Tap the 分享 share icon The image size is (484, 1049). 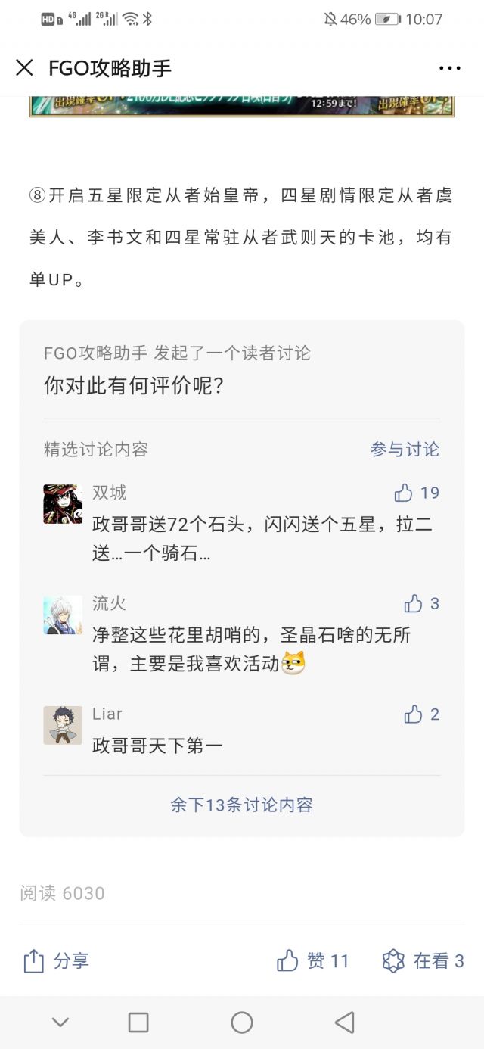tap(34, 961)
